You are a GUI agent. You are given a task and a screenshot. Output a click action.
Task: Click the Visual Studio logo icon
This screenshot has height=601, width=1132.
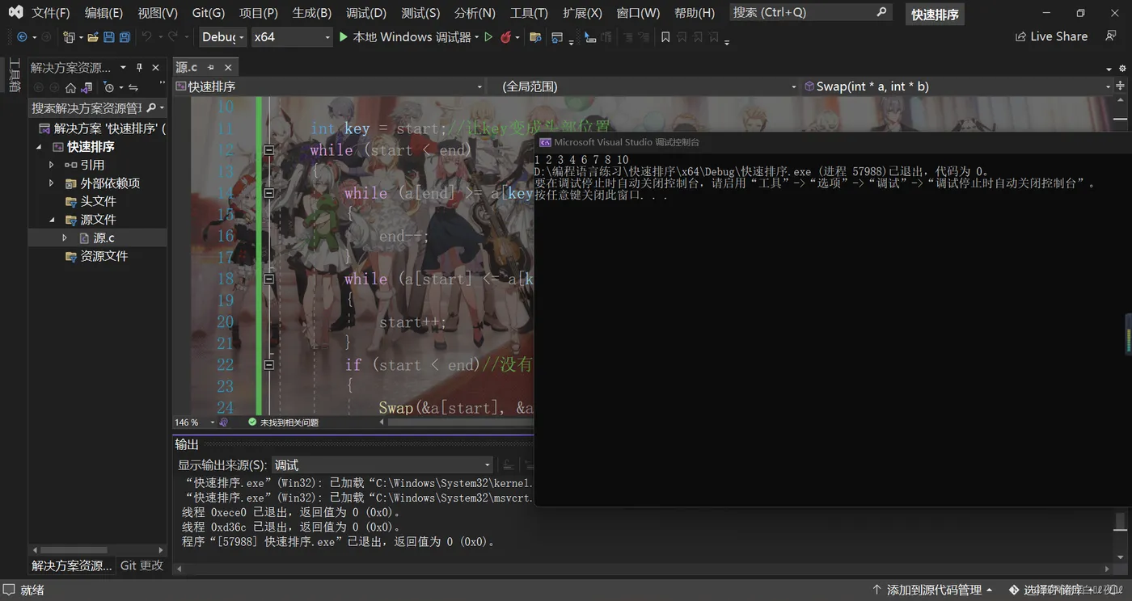[15, 12]
